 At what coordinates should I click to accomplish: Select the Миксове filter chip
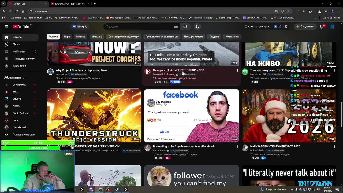(97, 36)
